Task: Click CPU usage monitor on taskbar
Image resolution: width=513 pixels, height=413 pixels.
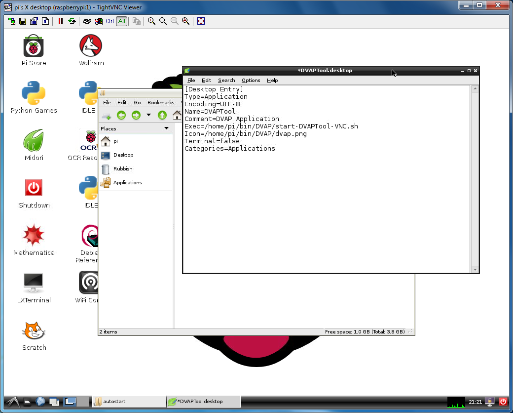Action: click(x=456, y=402)
